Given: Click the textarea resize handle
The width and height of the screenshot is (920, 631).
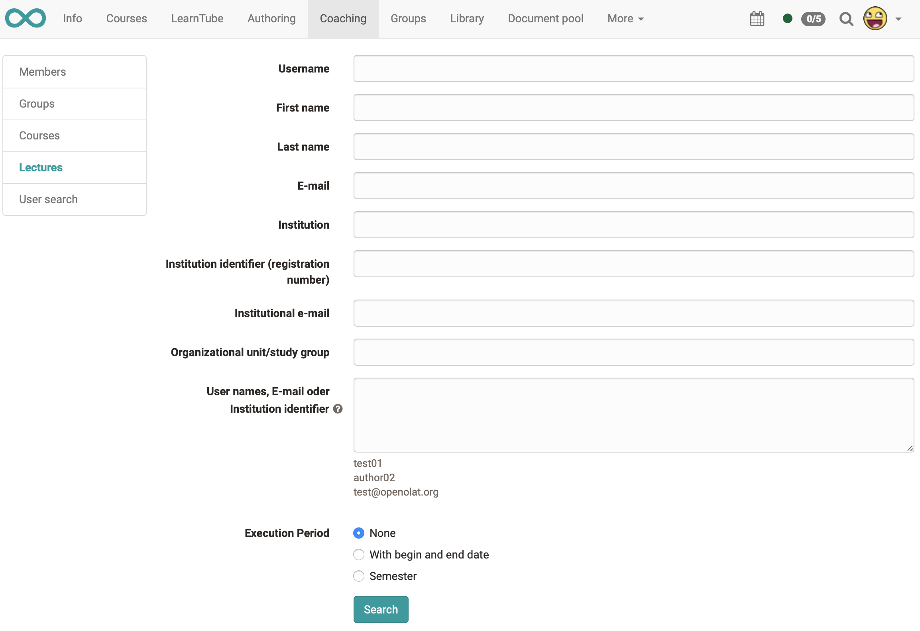Looking at the screenshot, I should click(x=910, y=448).
